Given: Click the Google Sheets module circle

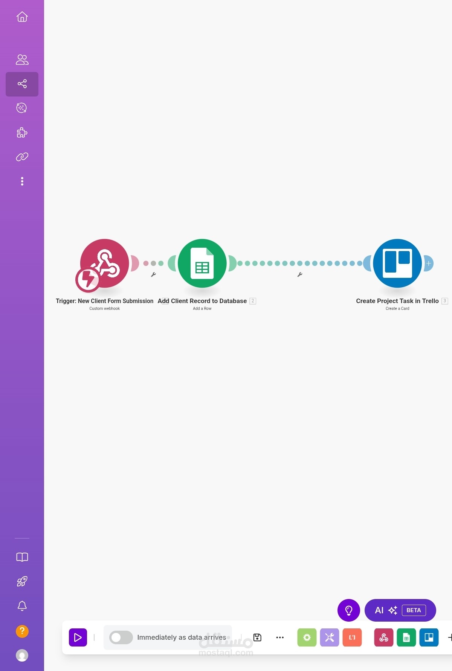Looking at the screenshot, I should (202, 263).
